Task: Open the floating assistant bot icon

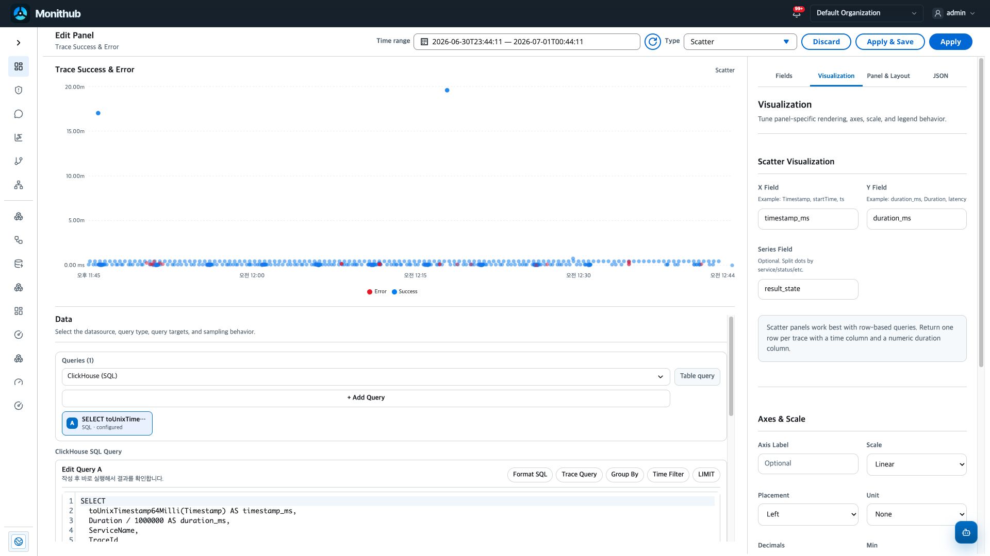Action: tap(966, 532)
